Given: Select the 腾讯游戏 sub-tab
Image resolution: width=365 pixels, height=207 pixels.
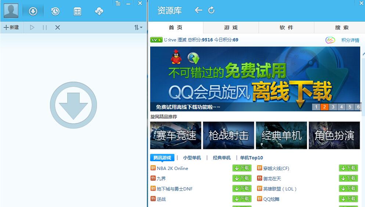Looking at the screenshot, I should click(x=162, y=158).
